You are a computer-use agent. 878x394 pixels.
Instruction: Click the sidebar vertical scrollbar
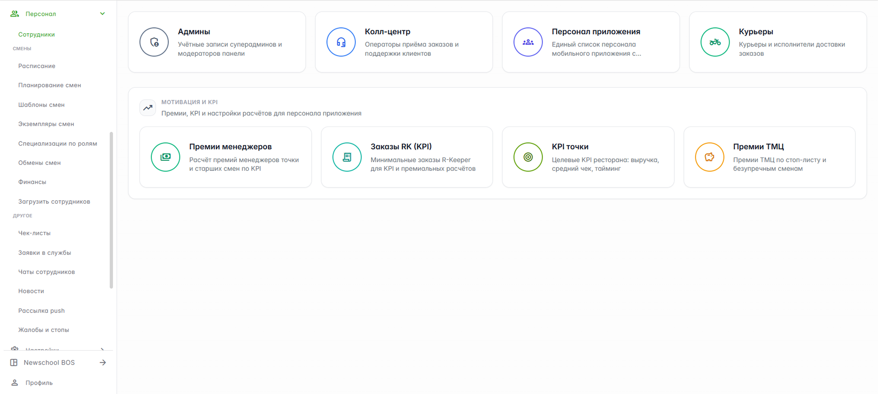pyautogui.click(x=111, y=210)
